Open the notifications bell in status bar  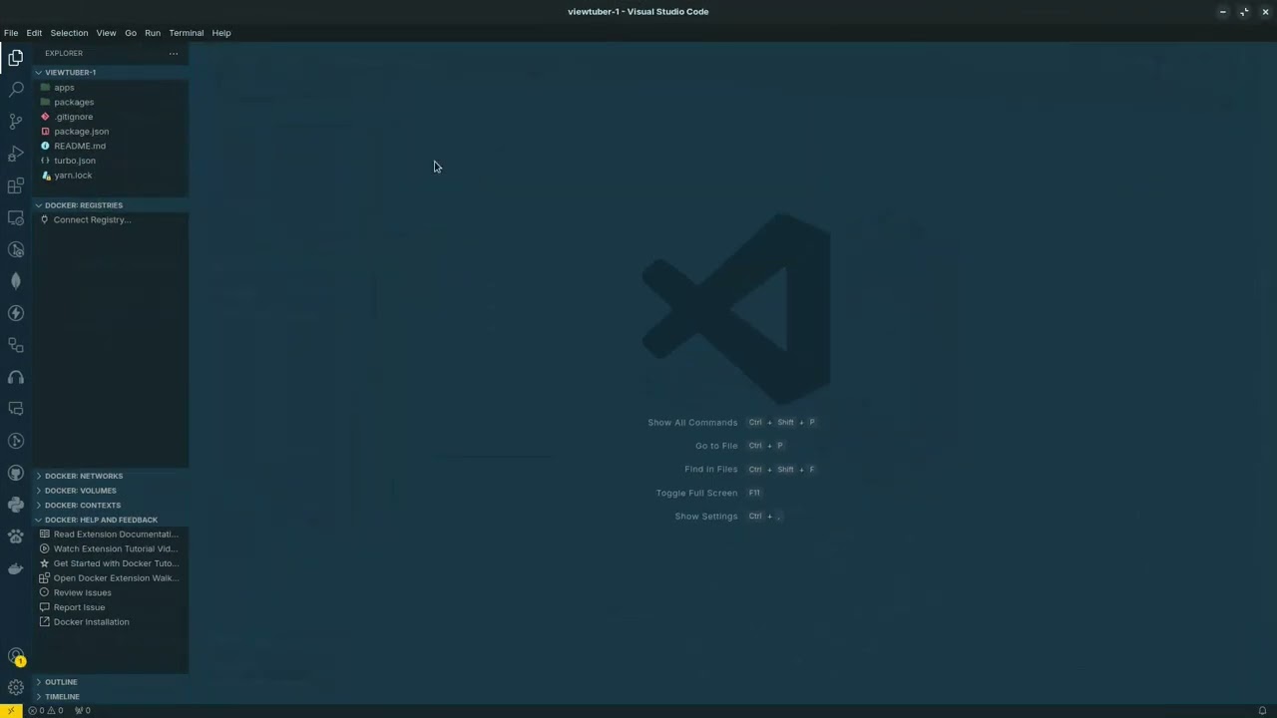click(x=1262, y=711)
